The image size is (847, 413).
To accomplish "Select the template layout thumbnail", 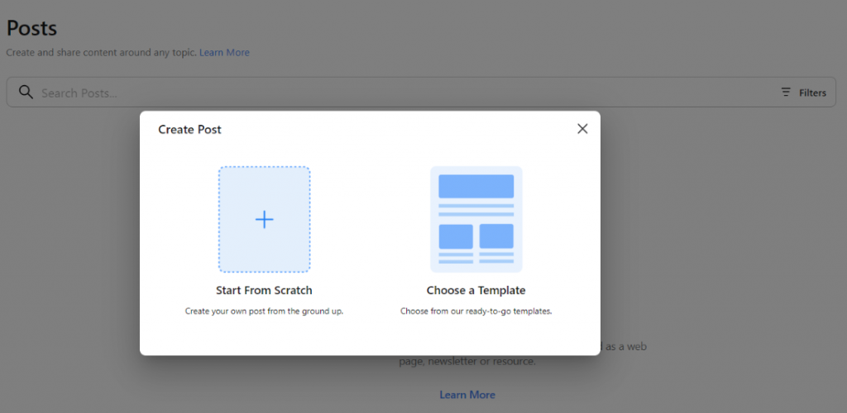I will (x=476, y=220).
